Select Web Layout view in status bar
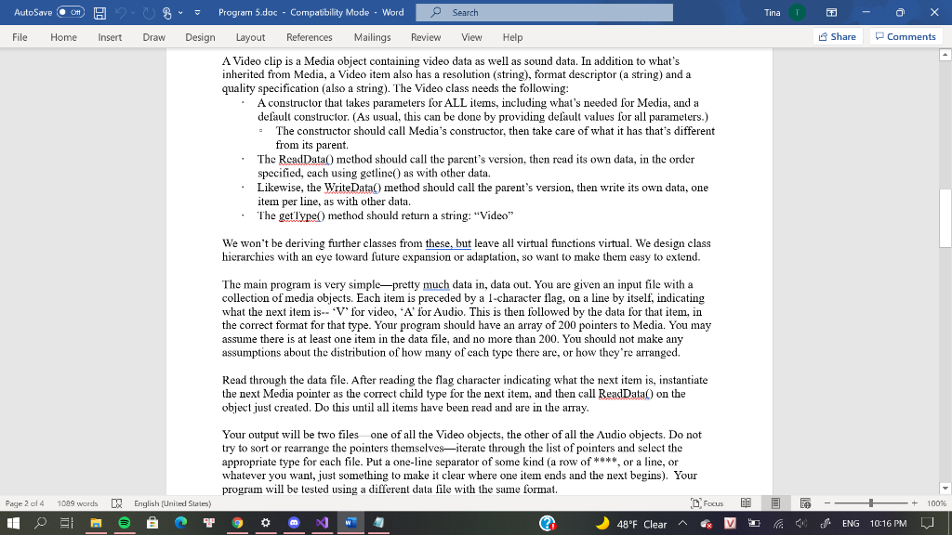952x535 pixels. pyautogui.click(x=806, y=502)
